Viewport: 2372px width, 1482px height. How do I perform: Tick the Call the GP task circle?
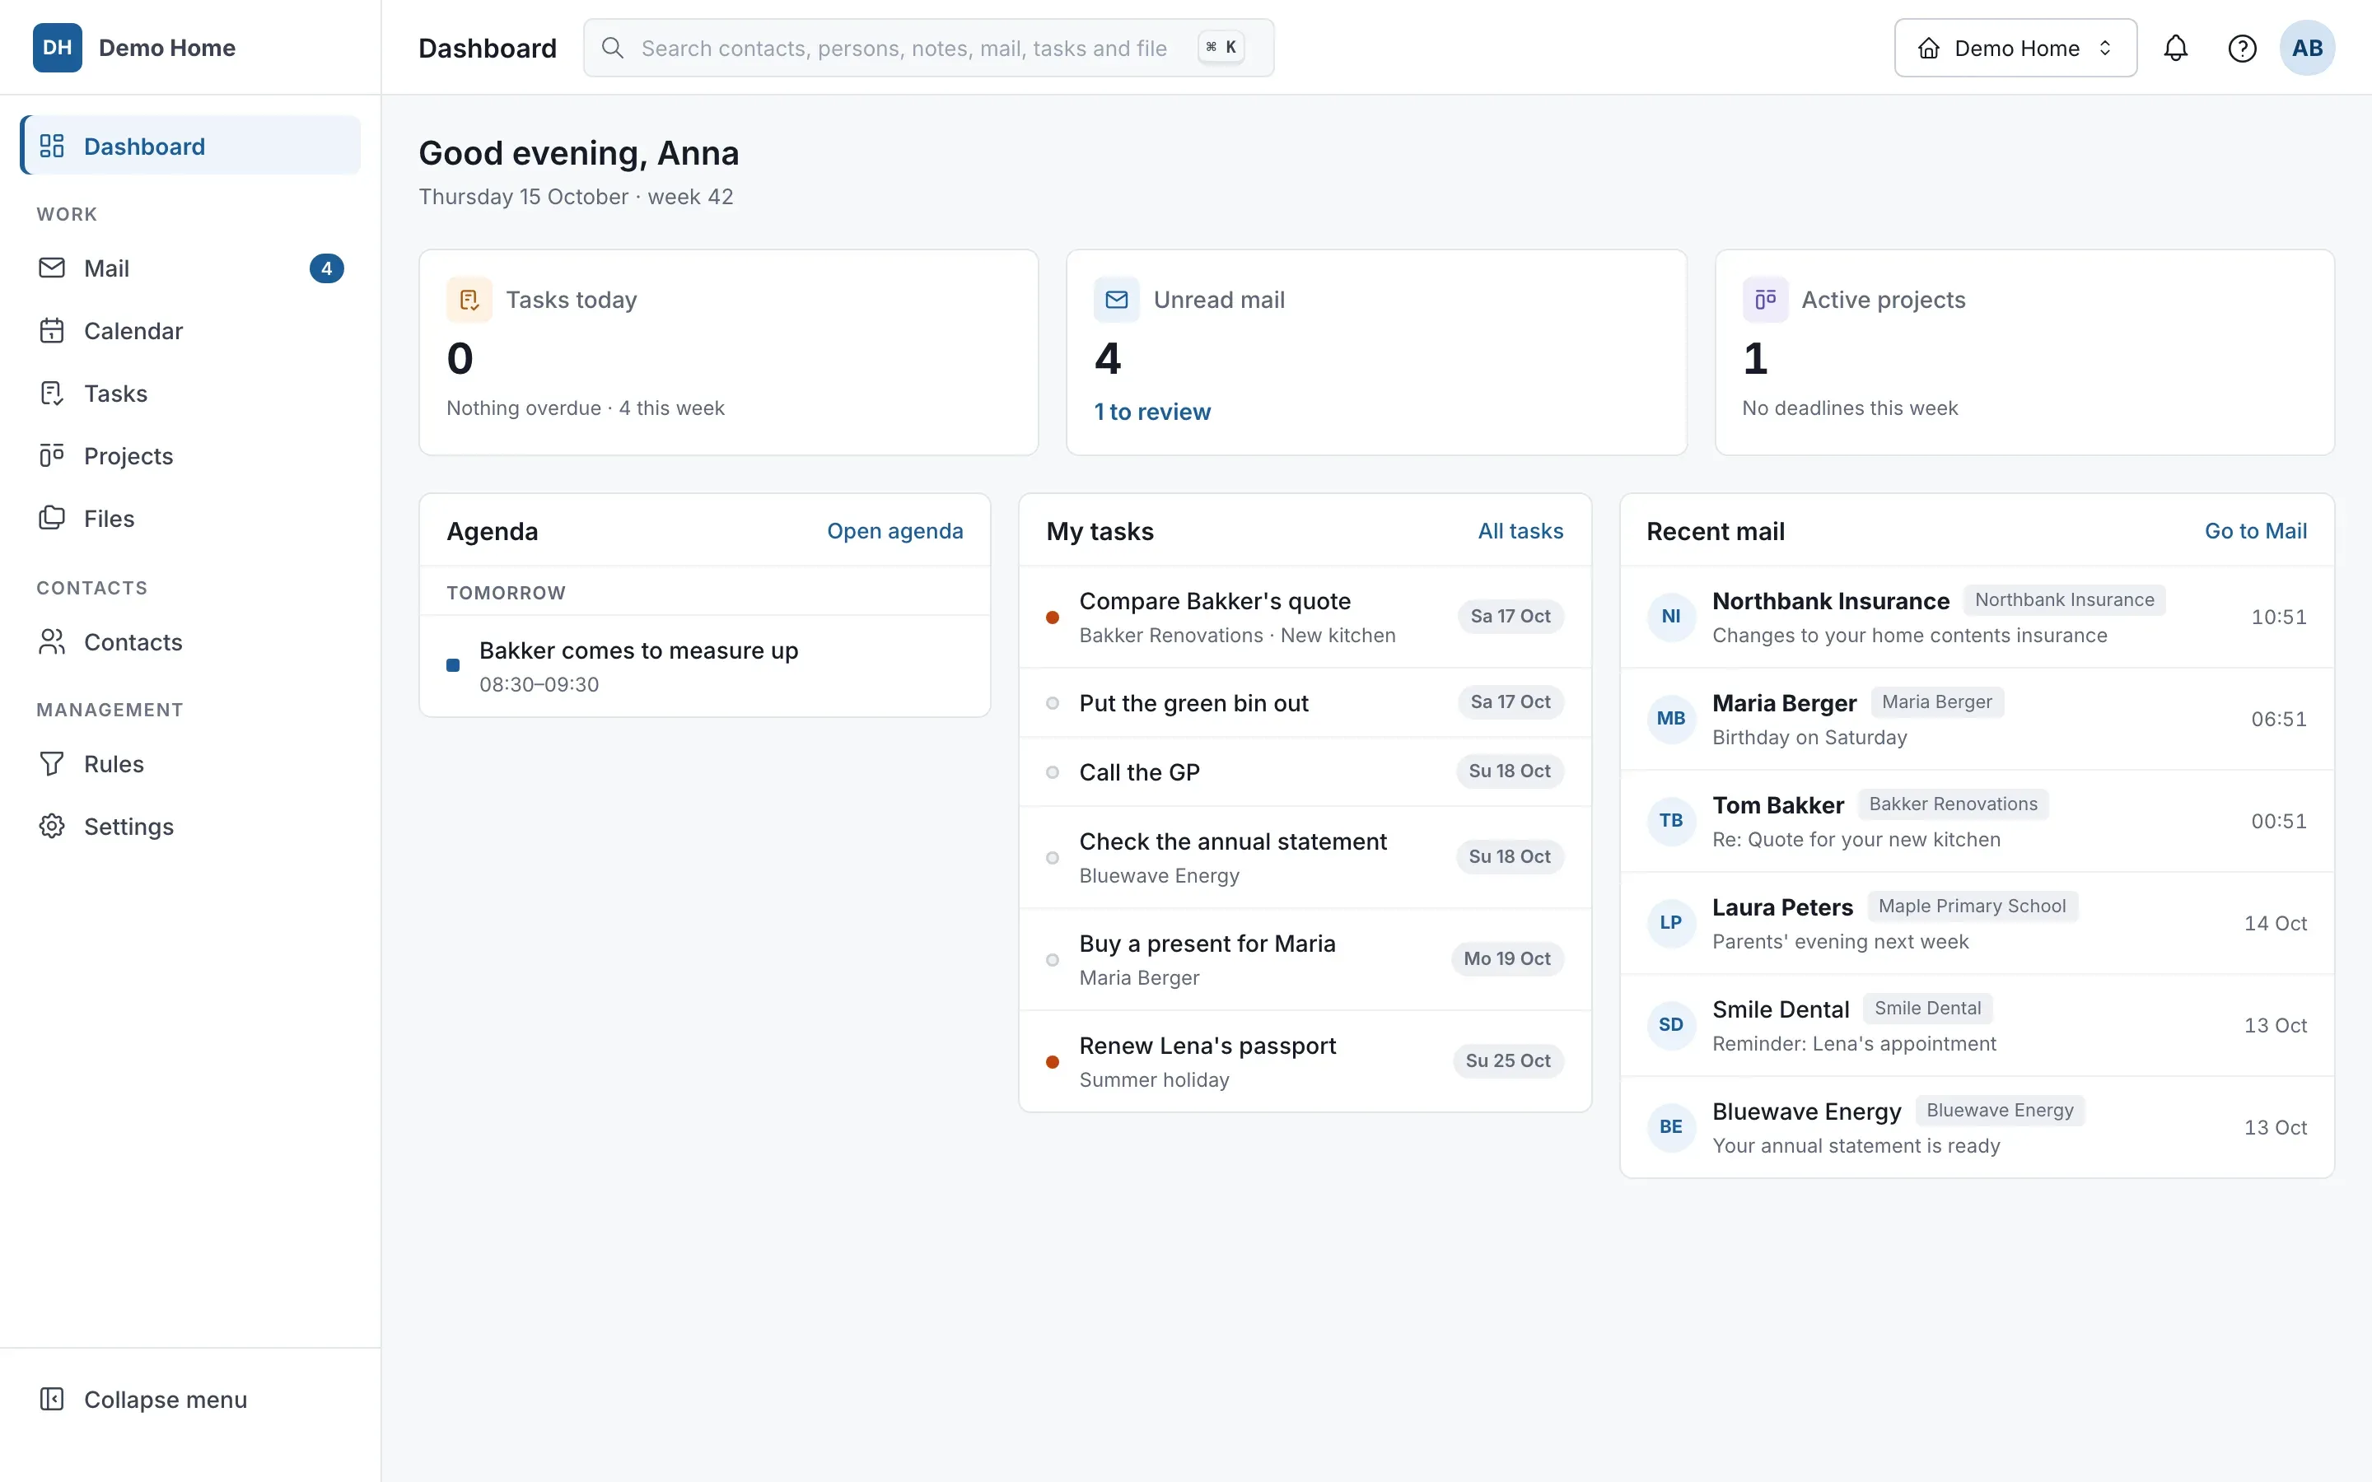tap(1052, 772)
